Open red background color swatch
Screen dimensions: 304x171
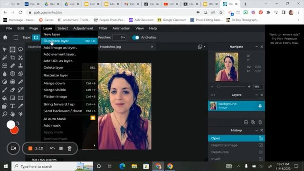pos(15,131)
